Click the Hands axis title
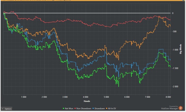Image resolution: width=186 pixels, height=112 pixels. coord(87,101)
